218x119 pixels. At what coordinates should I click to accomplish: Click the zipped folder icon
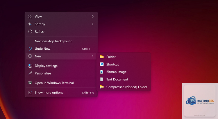102,87
